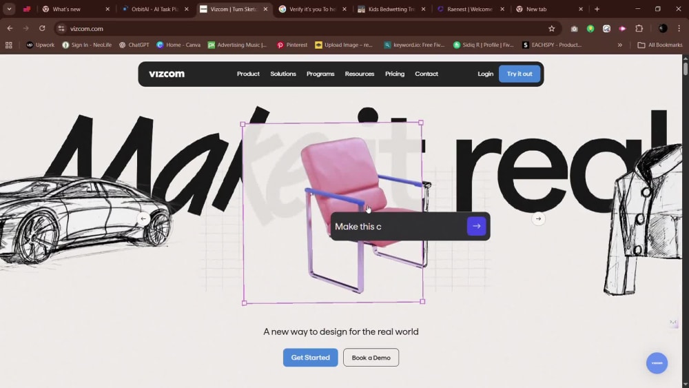Open the Programs menu
This screenshot has width=689, height=388.
(x=320, y=74)
